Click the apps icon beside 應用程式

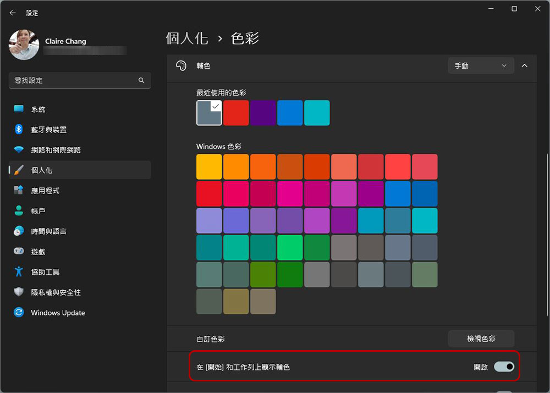point(19,190)
